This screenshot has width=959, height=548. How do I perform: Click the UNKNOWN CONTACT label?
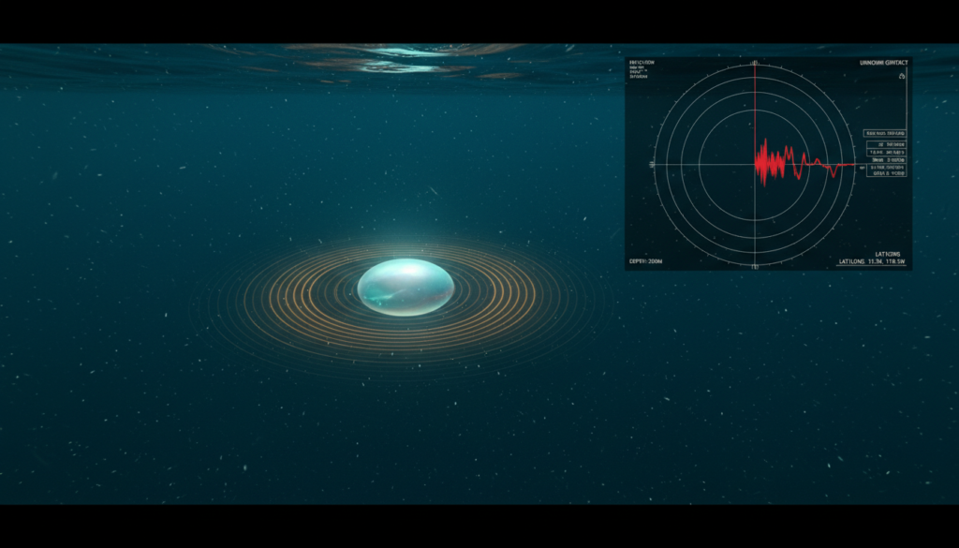click(883, 63)
